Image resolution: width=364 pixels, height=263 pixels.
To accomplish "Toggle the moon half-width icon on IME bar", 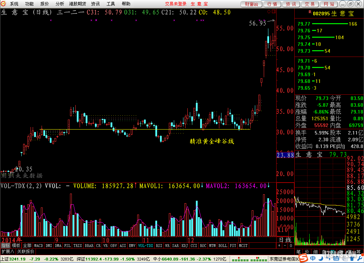I will tap(321, 258).
